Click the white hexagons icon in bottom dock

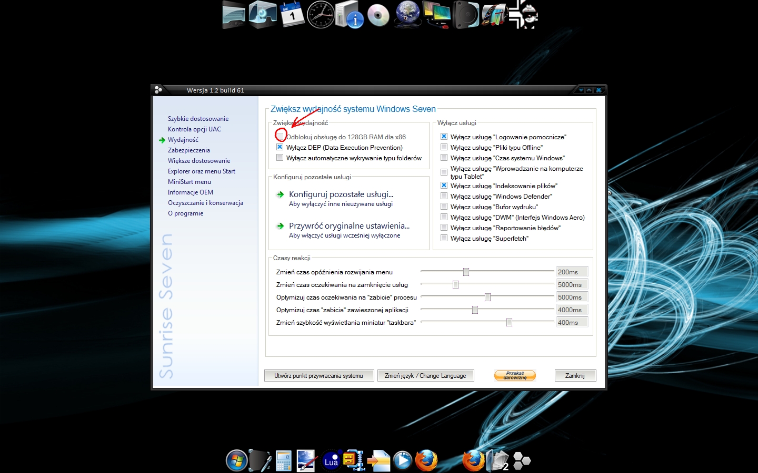(x=522, y=460)
